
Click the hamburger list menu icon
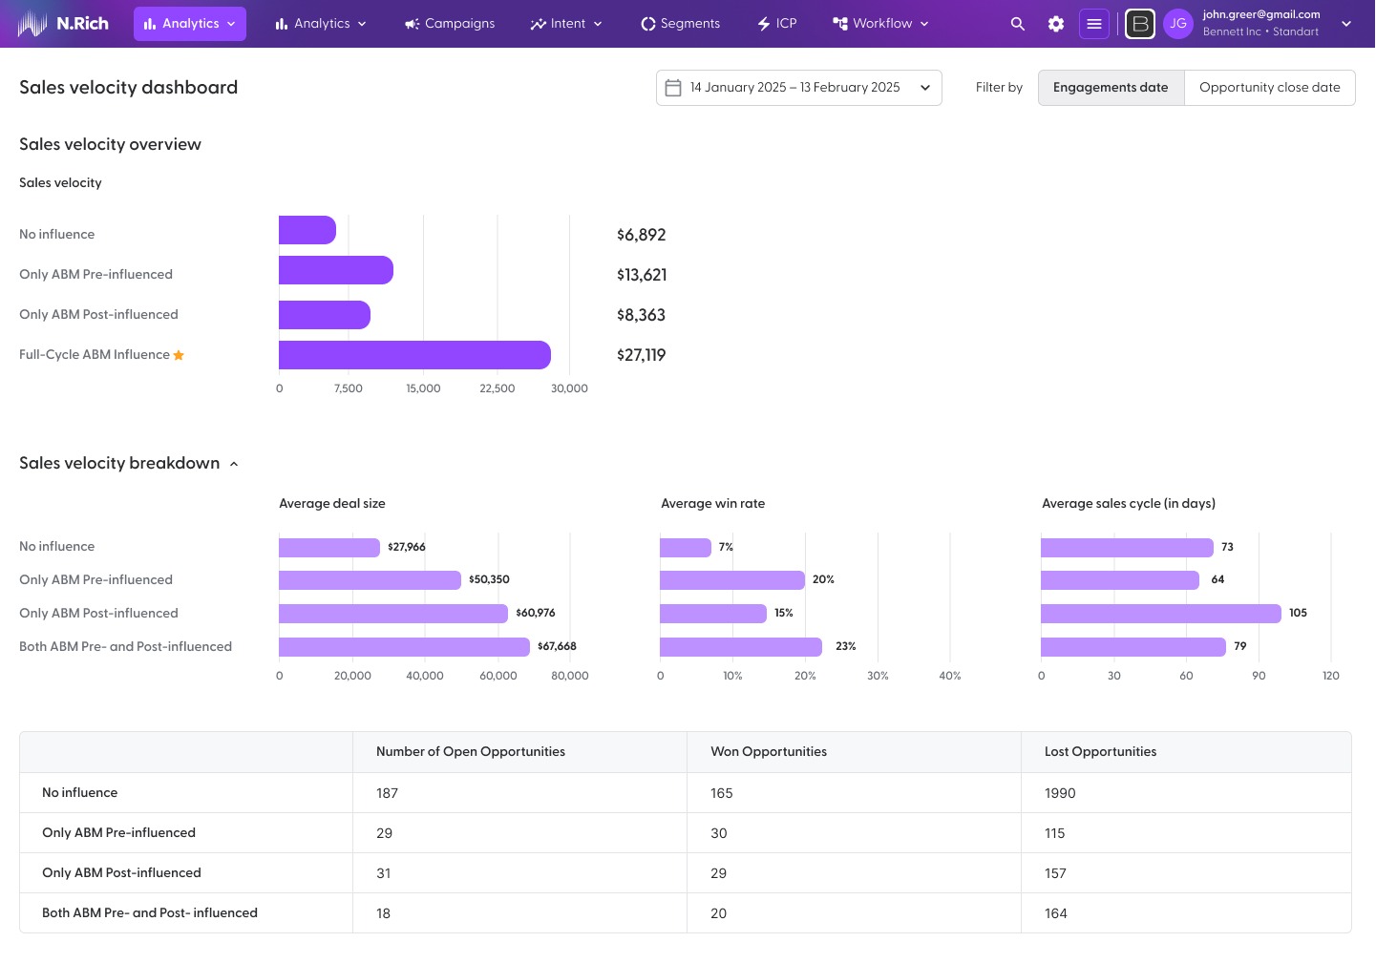[1094, 24]
